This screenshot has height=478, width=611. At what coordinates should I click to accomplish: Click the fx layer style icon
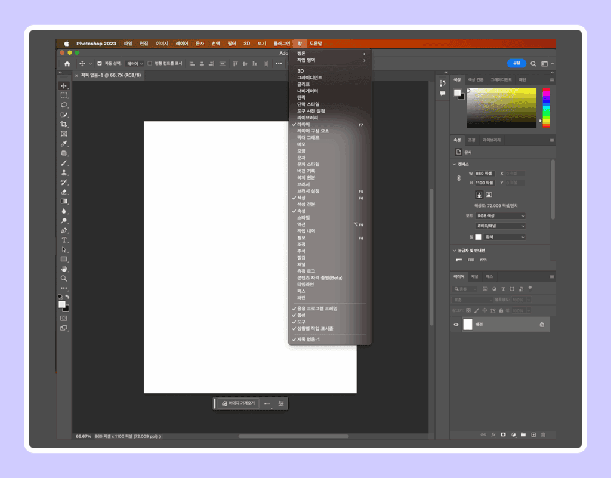(493, 435)
